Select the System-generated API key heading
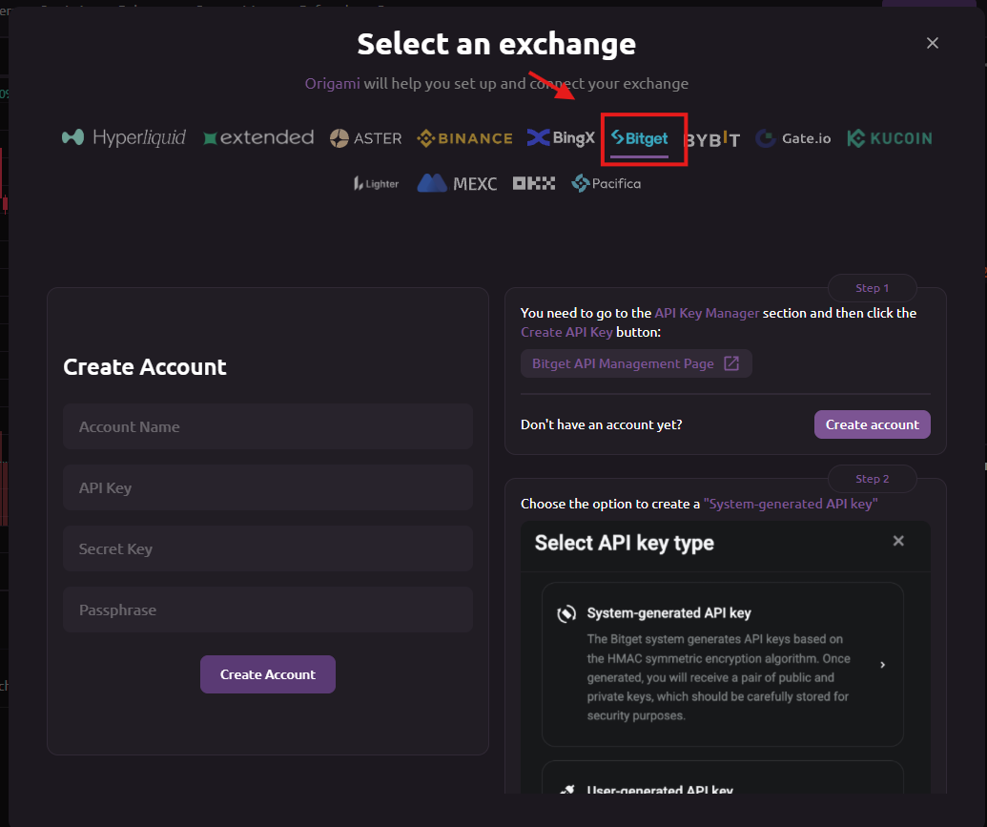This screenshot has width=987, height=827. (x=668, y=612)
